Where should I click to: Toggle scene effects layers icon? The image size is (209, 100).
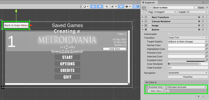click(x=113, y=7)
